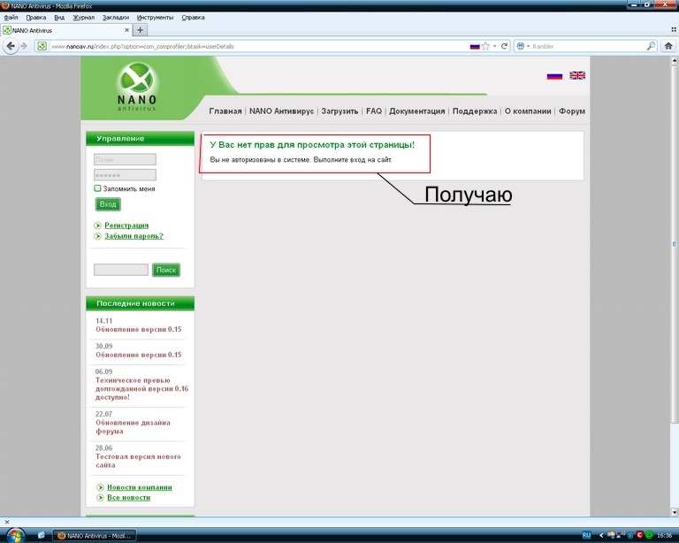Open the Firefox home page icon
Viewport: 679px width, 543px height.
[668, 46]
